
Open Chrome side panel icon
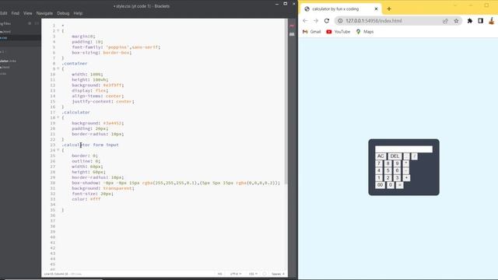pyautogui.click(x=481, y=21)
